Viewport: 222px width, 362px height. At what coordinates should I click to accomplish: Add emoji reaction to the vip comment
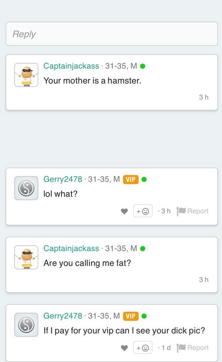coord(142,347)
